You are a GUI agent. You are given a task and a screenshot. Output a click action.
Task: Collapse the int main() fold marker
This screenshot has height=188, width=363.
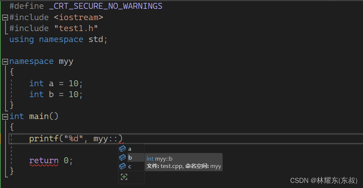pyautogui.click(x=5, y=116)
